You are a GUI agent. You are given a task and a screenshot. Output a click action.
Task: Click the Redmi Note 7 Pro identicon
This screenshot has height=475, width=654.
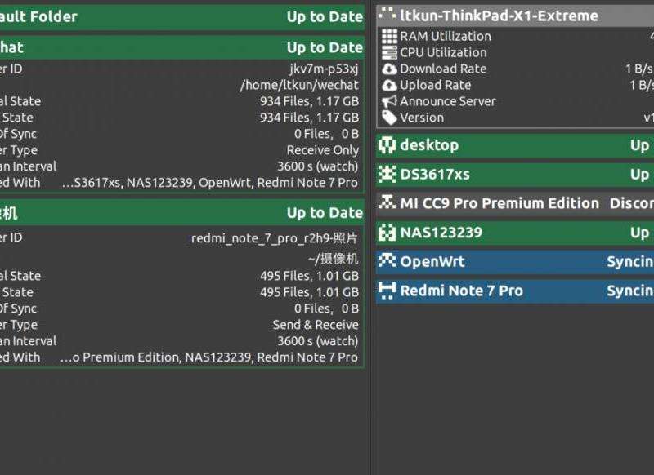click(x=387, y=291)
